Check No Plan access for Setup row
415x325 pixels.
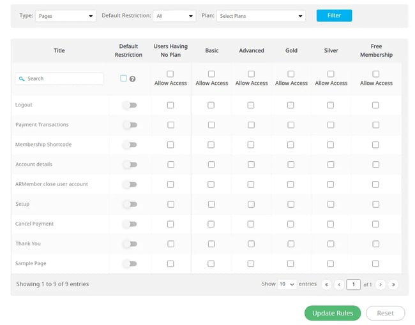coord(170,205)
